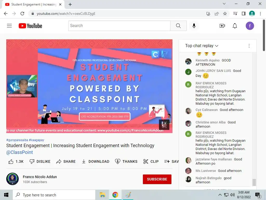
Task: Go forward with the browser forward arrow
Action: coord(14,14)
